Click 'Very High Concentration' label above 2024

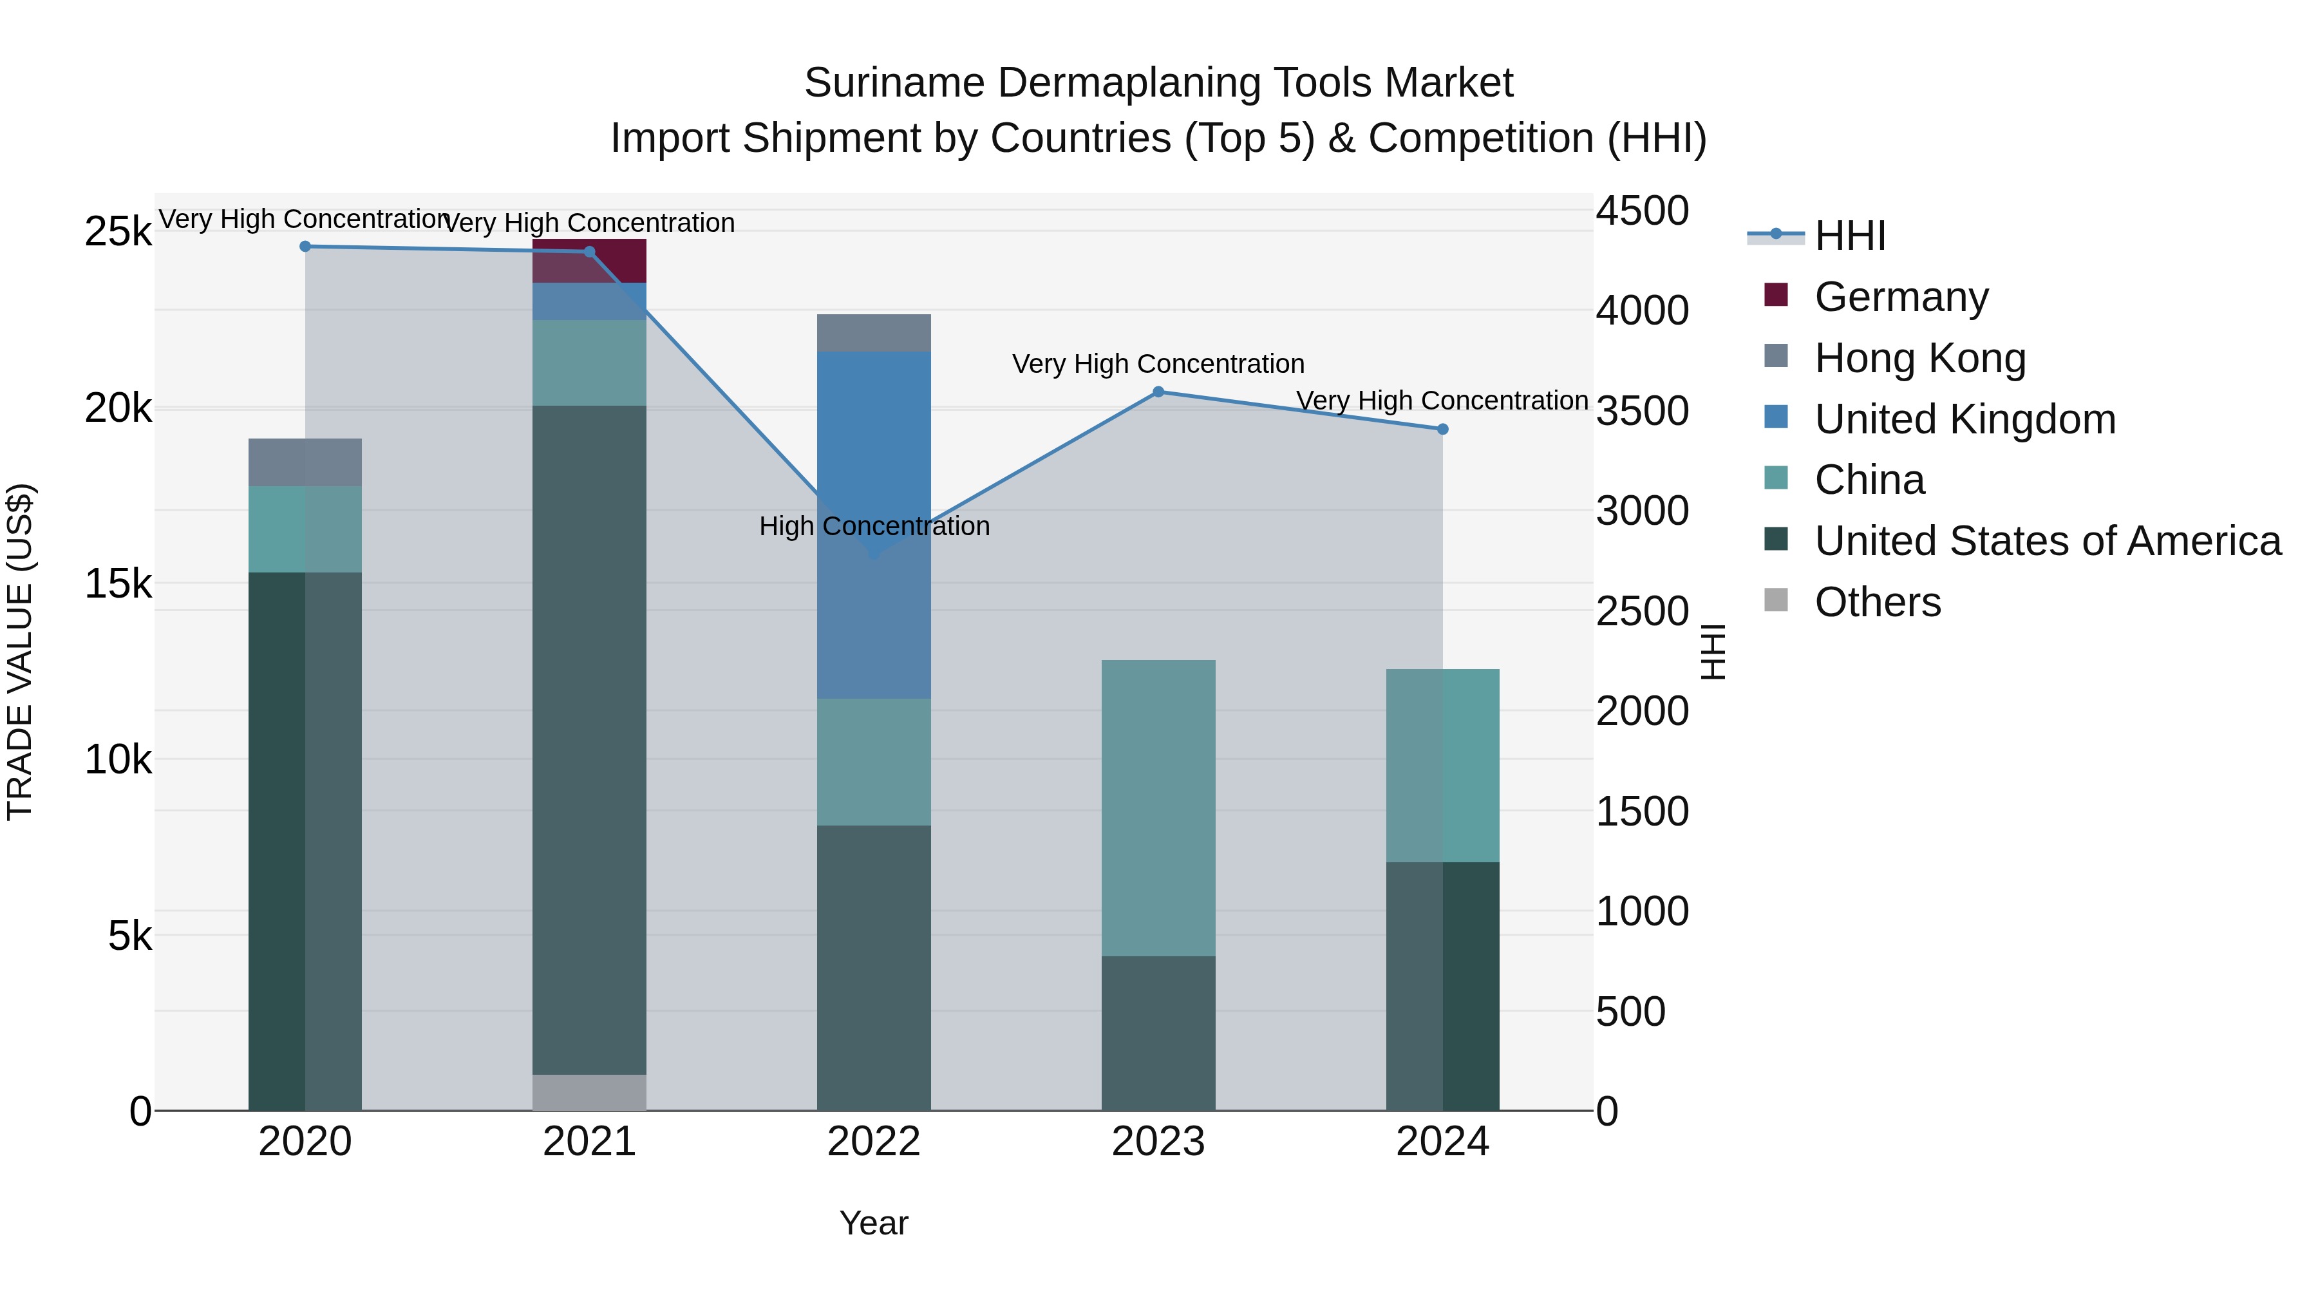click(1442, 401)
